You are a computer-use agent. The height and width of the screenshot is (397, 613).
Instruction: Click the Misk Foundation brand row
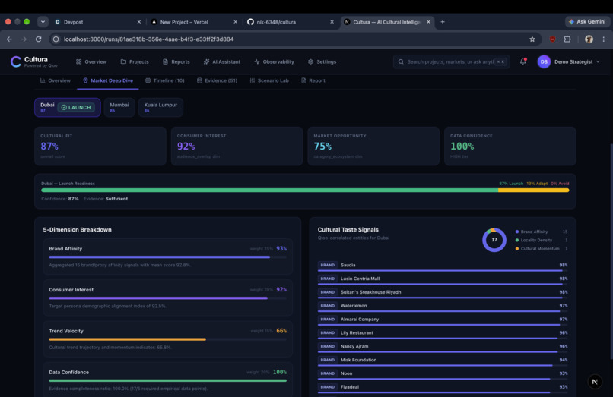pos(443,361)
